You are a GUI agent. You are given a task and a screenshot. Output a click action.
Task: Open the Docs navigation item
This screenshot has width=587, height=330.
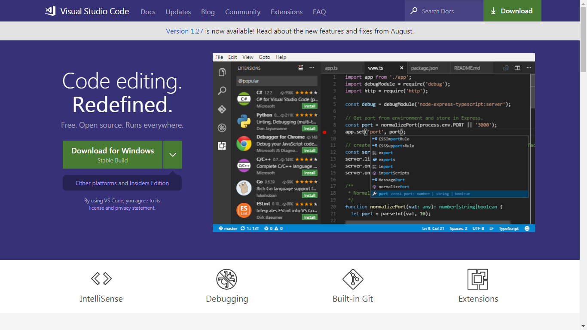(x=148, y=12)
